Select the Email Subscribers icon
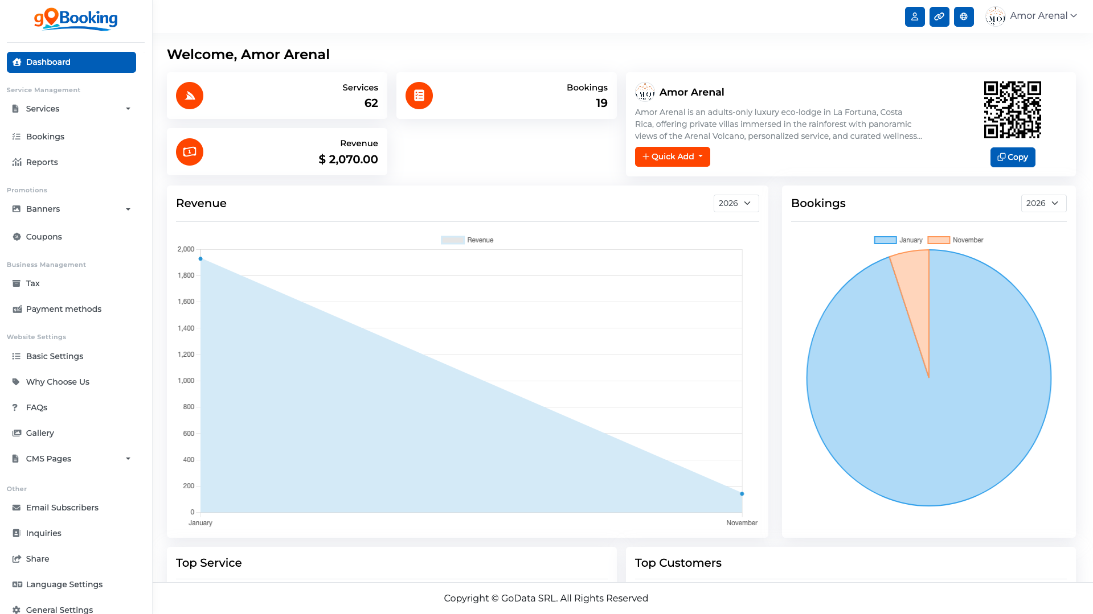Viewport: 1093px width, 614px height. [15, 507]
